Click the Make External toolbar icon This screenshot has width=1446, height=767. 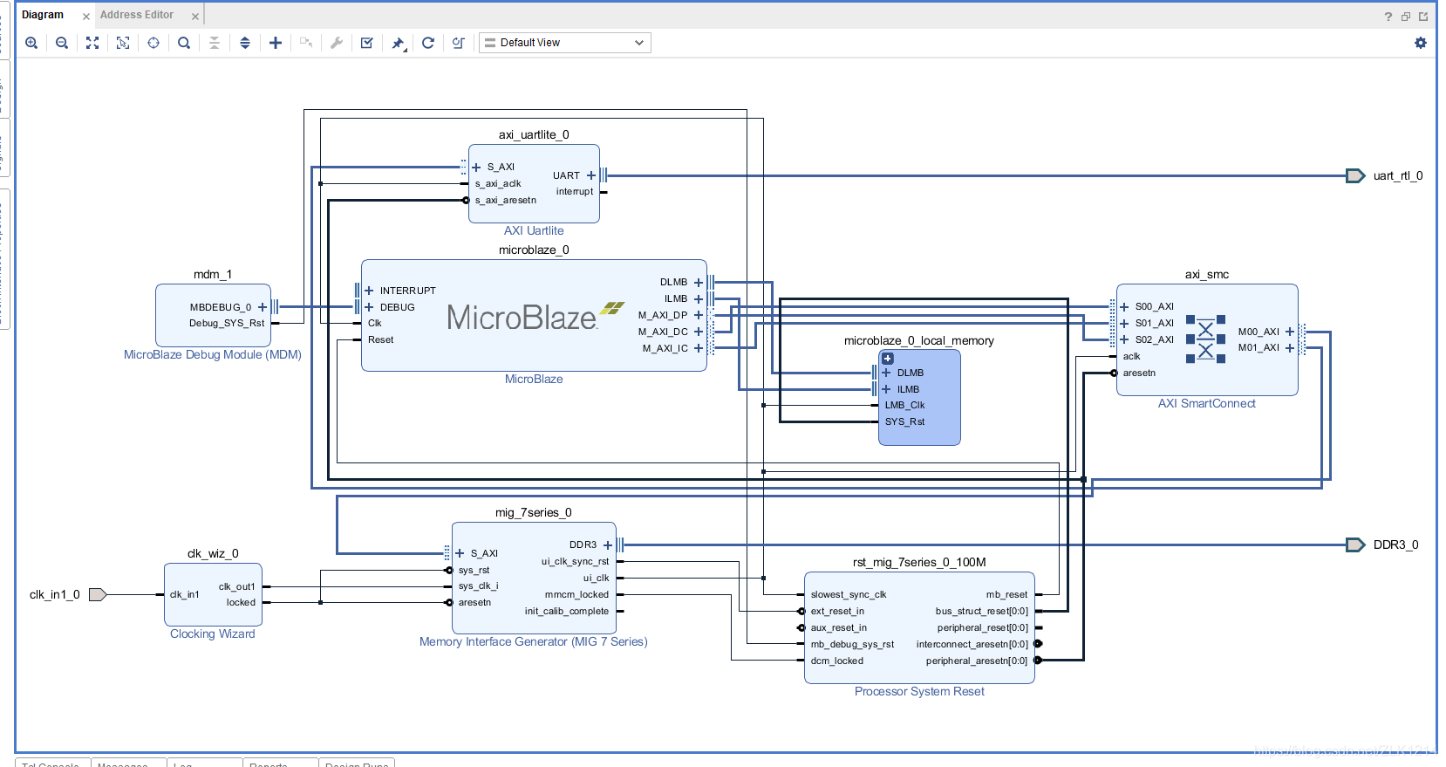click(306, 43)
